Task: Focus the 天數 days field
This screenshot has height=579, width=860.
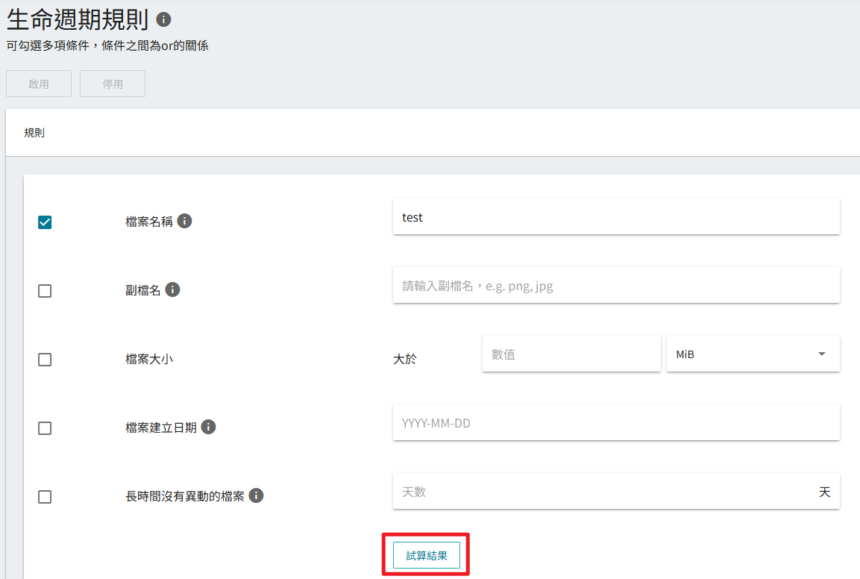Action: tap(616, 491)
